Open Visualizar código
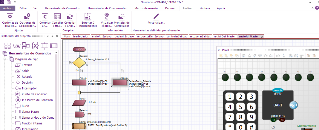Viewport: 319px width, 130px height. pos(107,20)
